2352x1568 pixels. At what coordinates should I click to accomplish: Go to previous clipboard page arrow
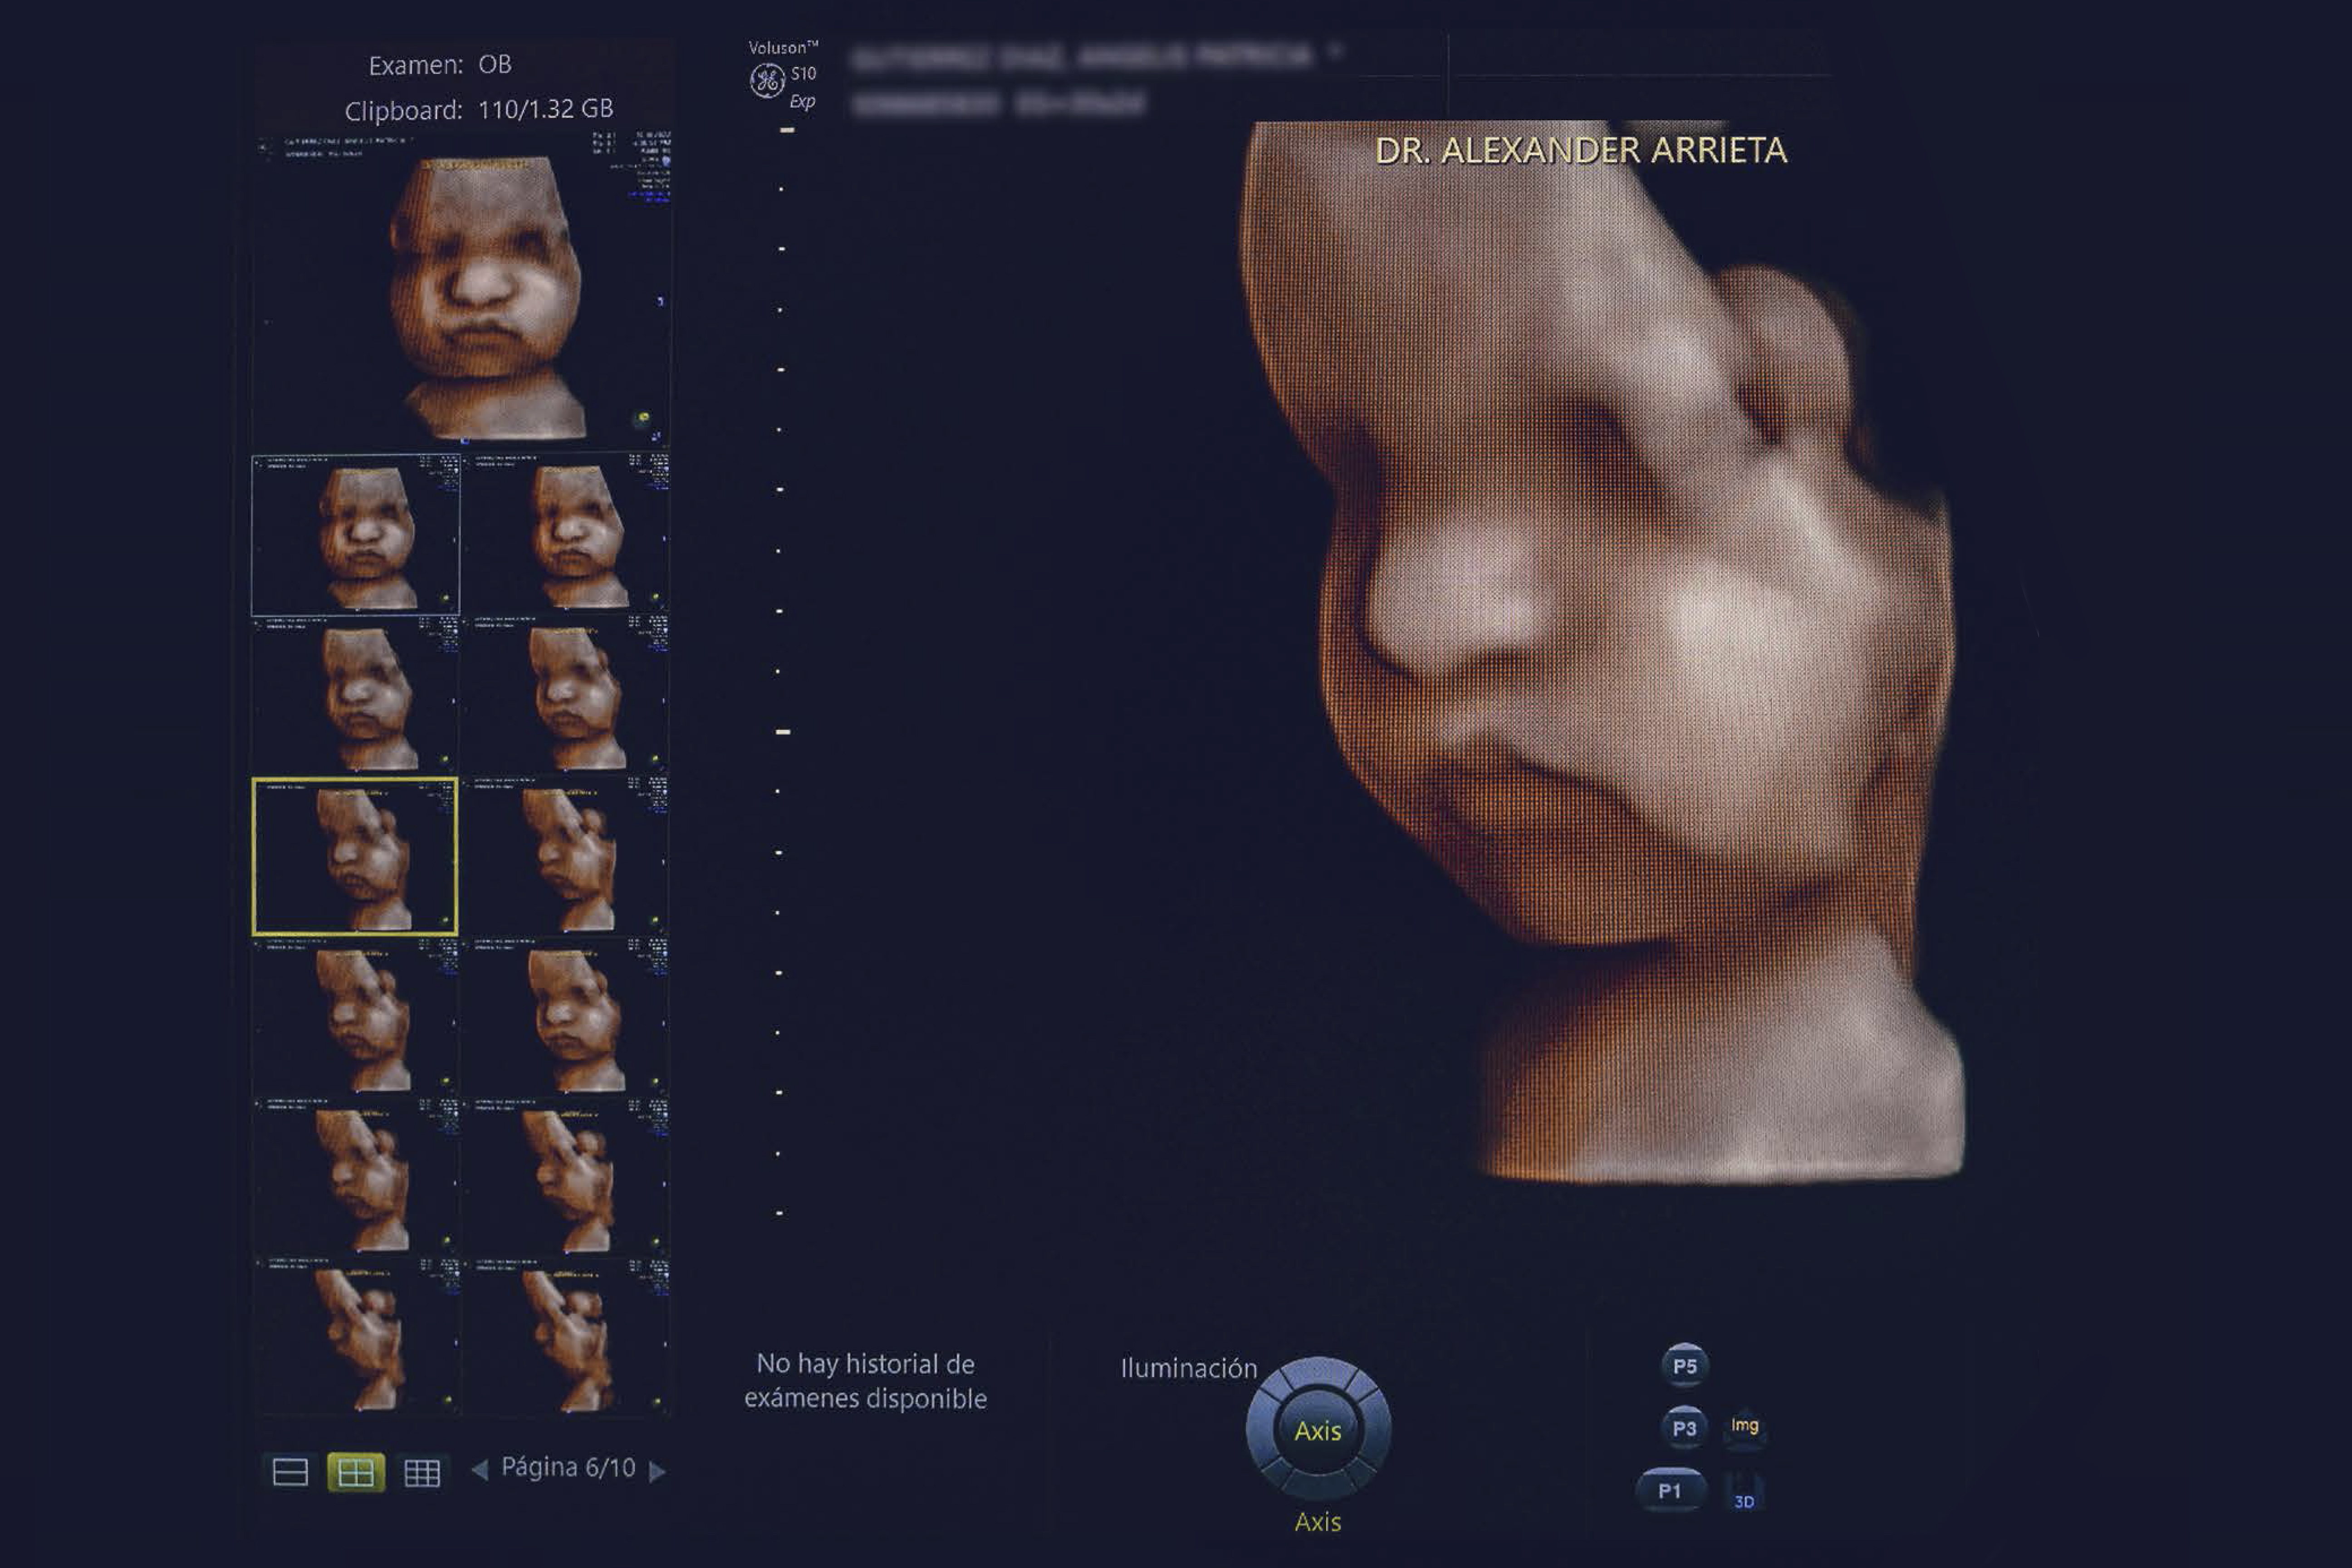coord(480,1470)
